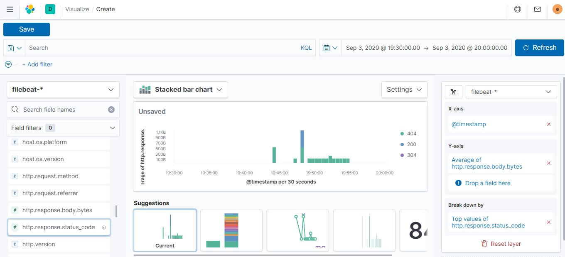Screen dimensions: 565x257
Task: Open the Stacked bar chart type dropdown
Action: point(180,89)
